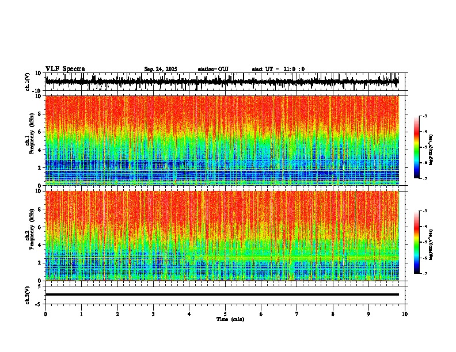The height and width of the screenshot is (352, 456).
Task: Click time axis tick label "3"
Action: (x=153, y=314)
